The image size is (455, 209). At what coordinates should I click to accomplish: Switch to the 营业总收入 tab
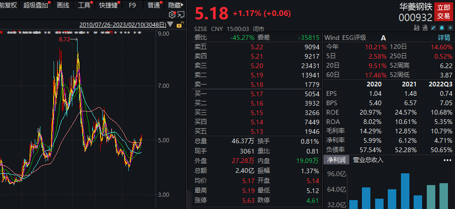(x=368, y=160)
